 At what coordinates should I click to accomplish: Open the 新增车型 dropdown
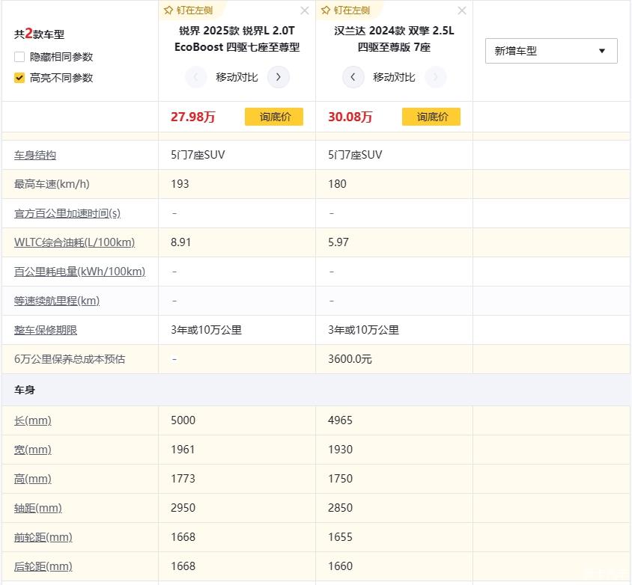551,51
